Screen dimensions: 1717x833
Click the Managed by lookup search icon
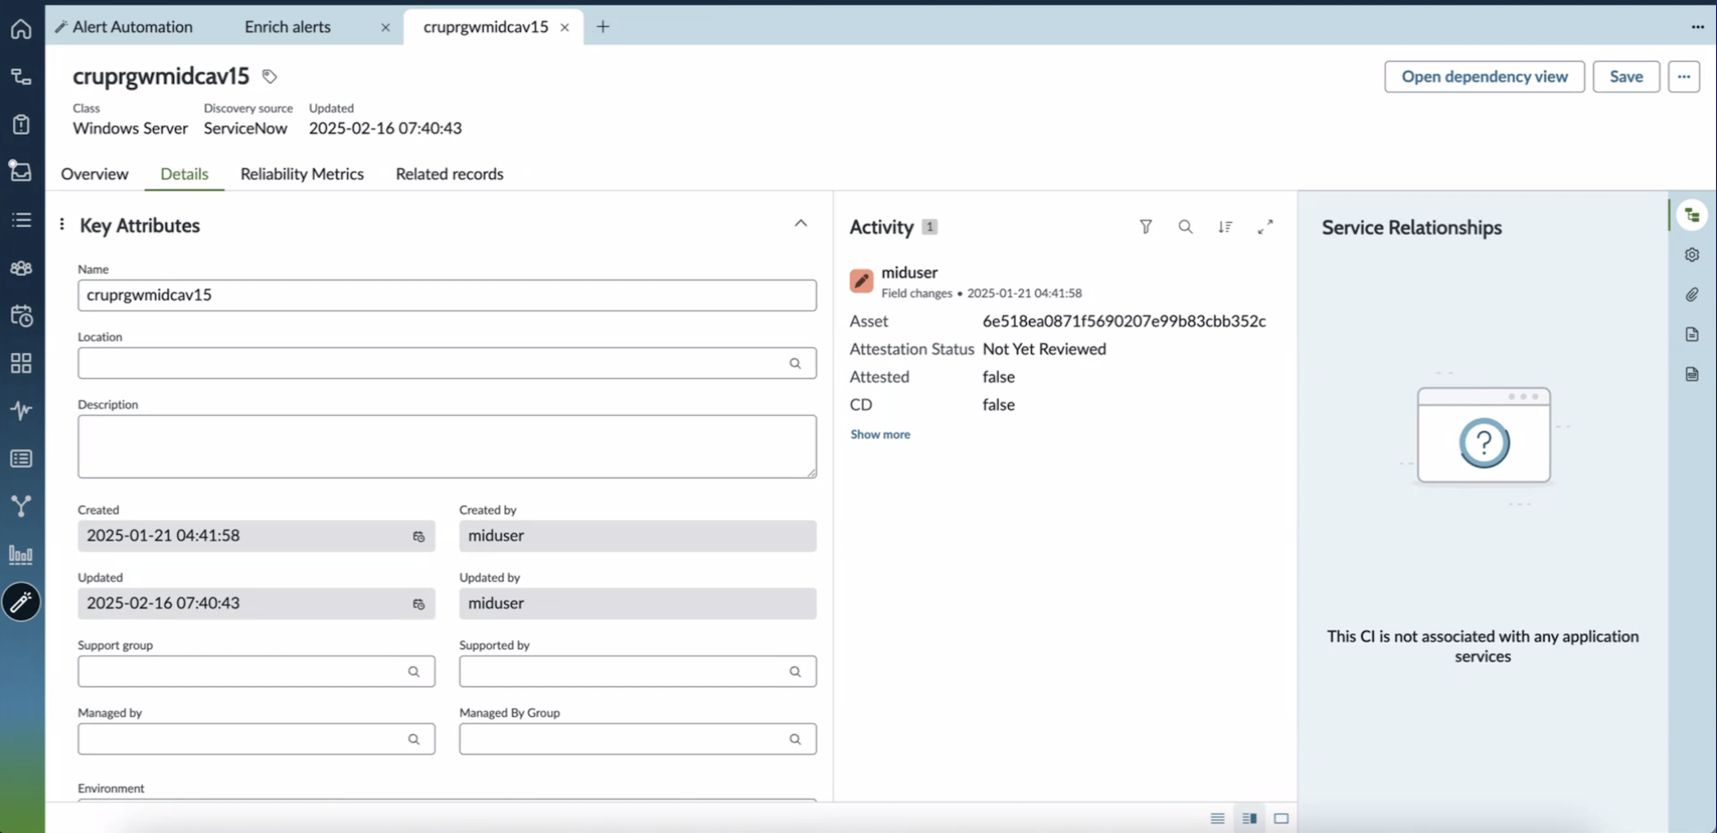click(x=414, y=739)
